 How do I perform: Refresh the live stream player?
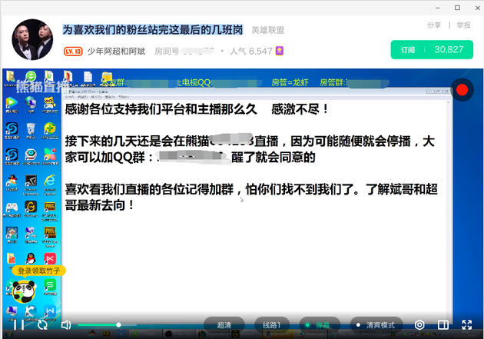(x=41, y=325)
